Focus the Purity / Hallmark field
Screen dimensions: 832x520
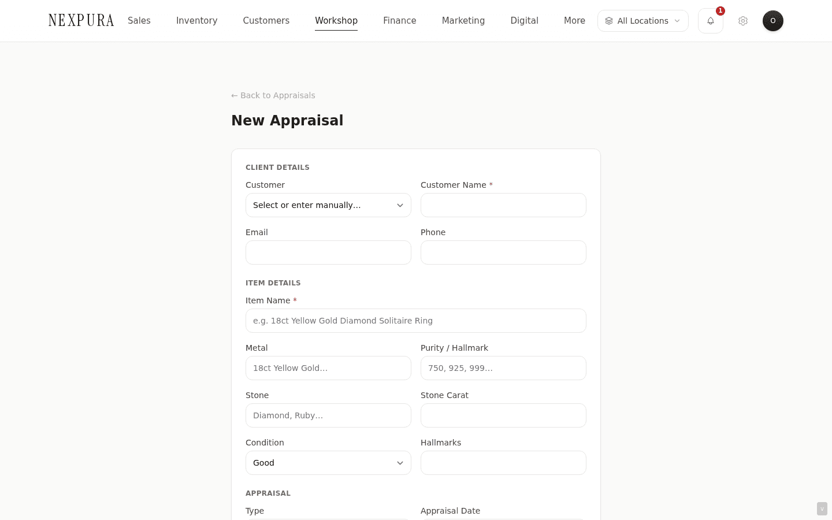click(x=503, y=368)
